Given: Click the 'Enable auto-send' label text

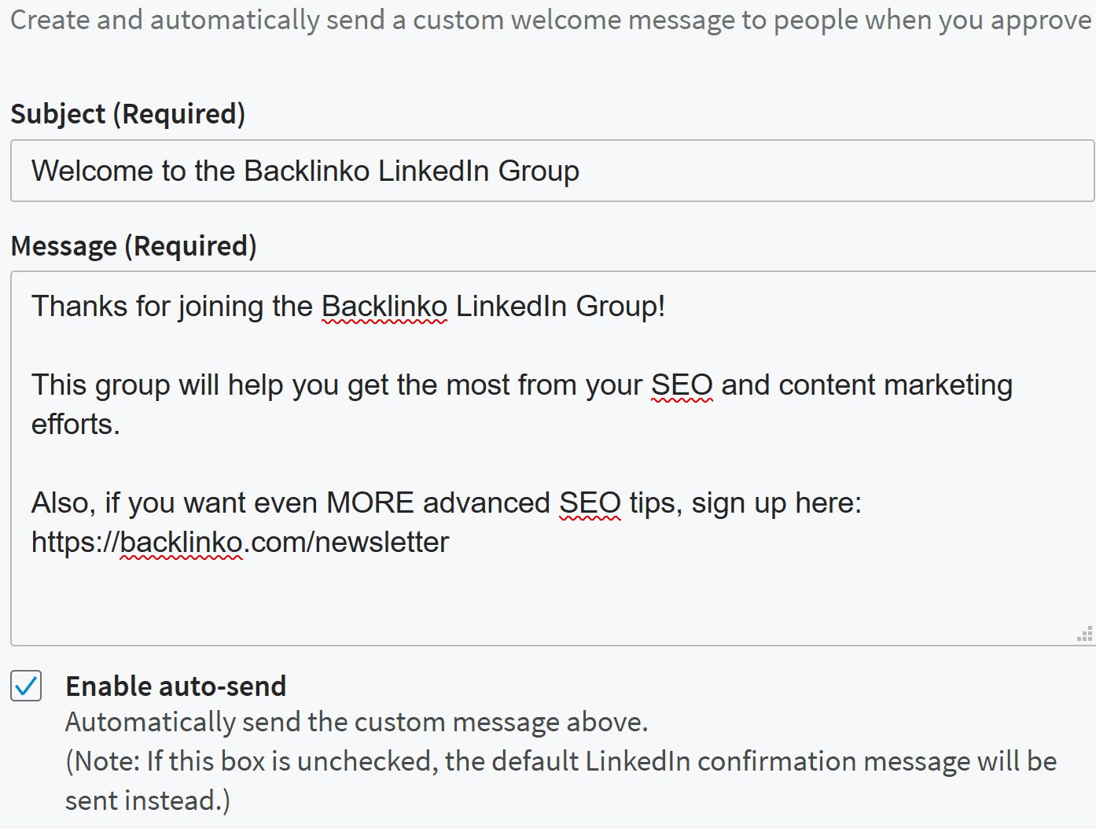Looking at the screenshot, I should pyautogui.click(x=176, y=686).
